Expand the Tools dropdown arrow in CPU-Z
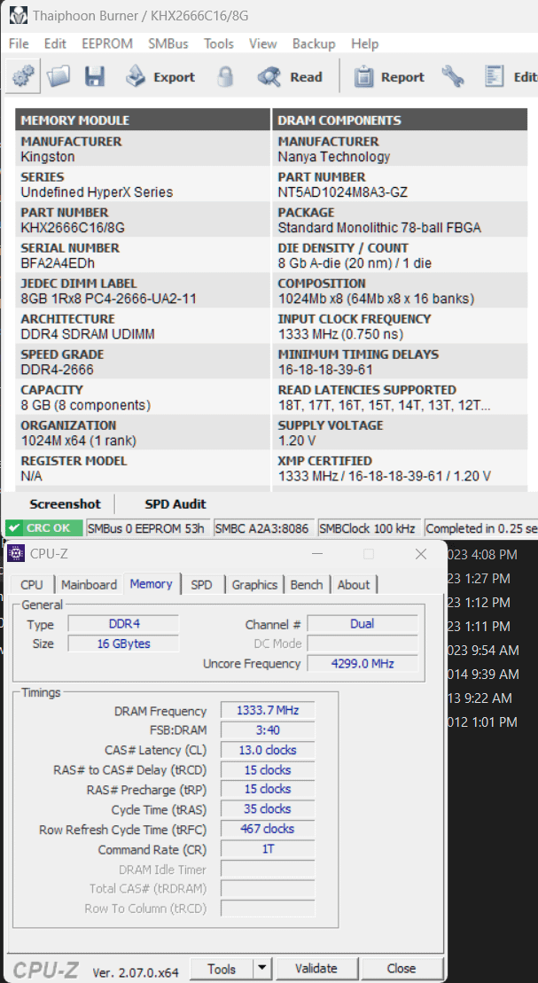 tap(262, 969)
